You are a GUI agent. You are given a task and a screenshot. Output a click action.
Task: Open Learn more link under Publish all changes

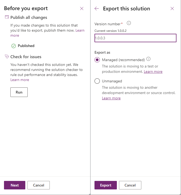point(80,31)
